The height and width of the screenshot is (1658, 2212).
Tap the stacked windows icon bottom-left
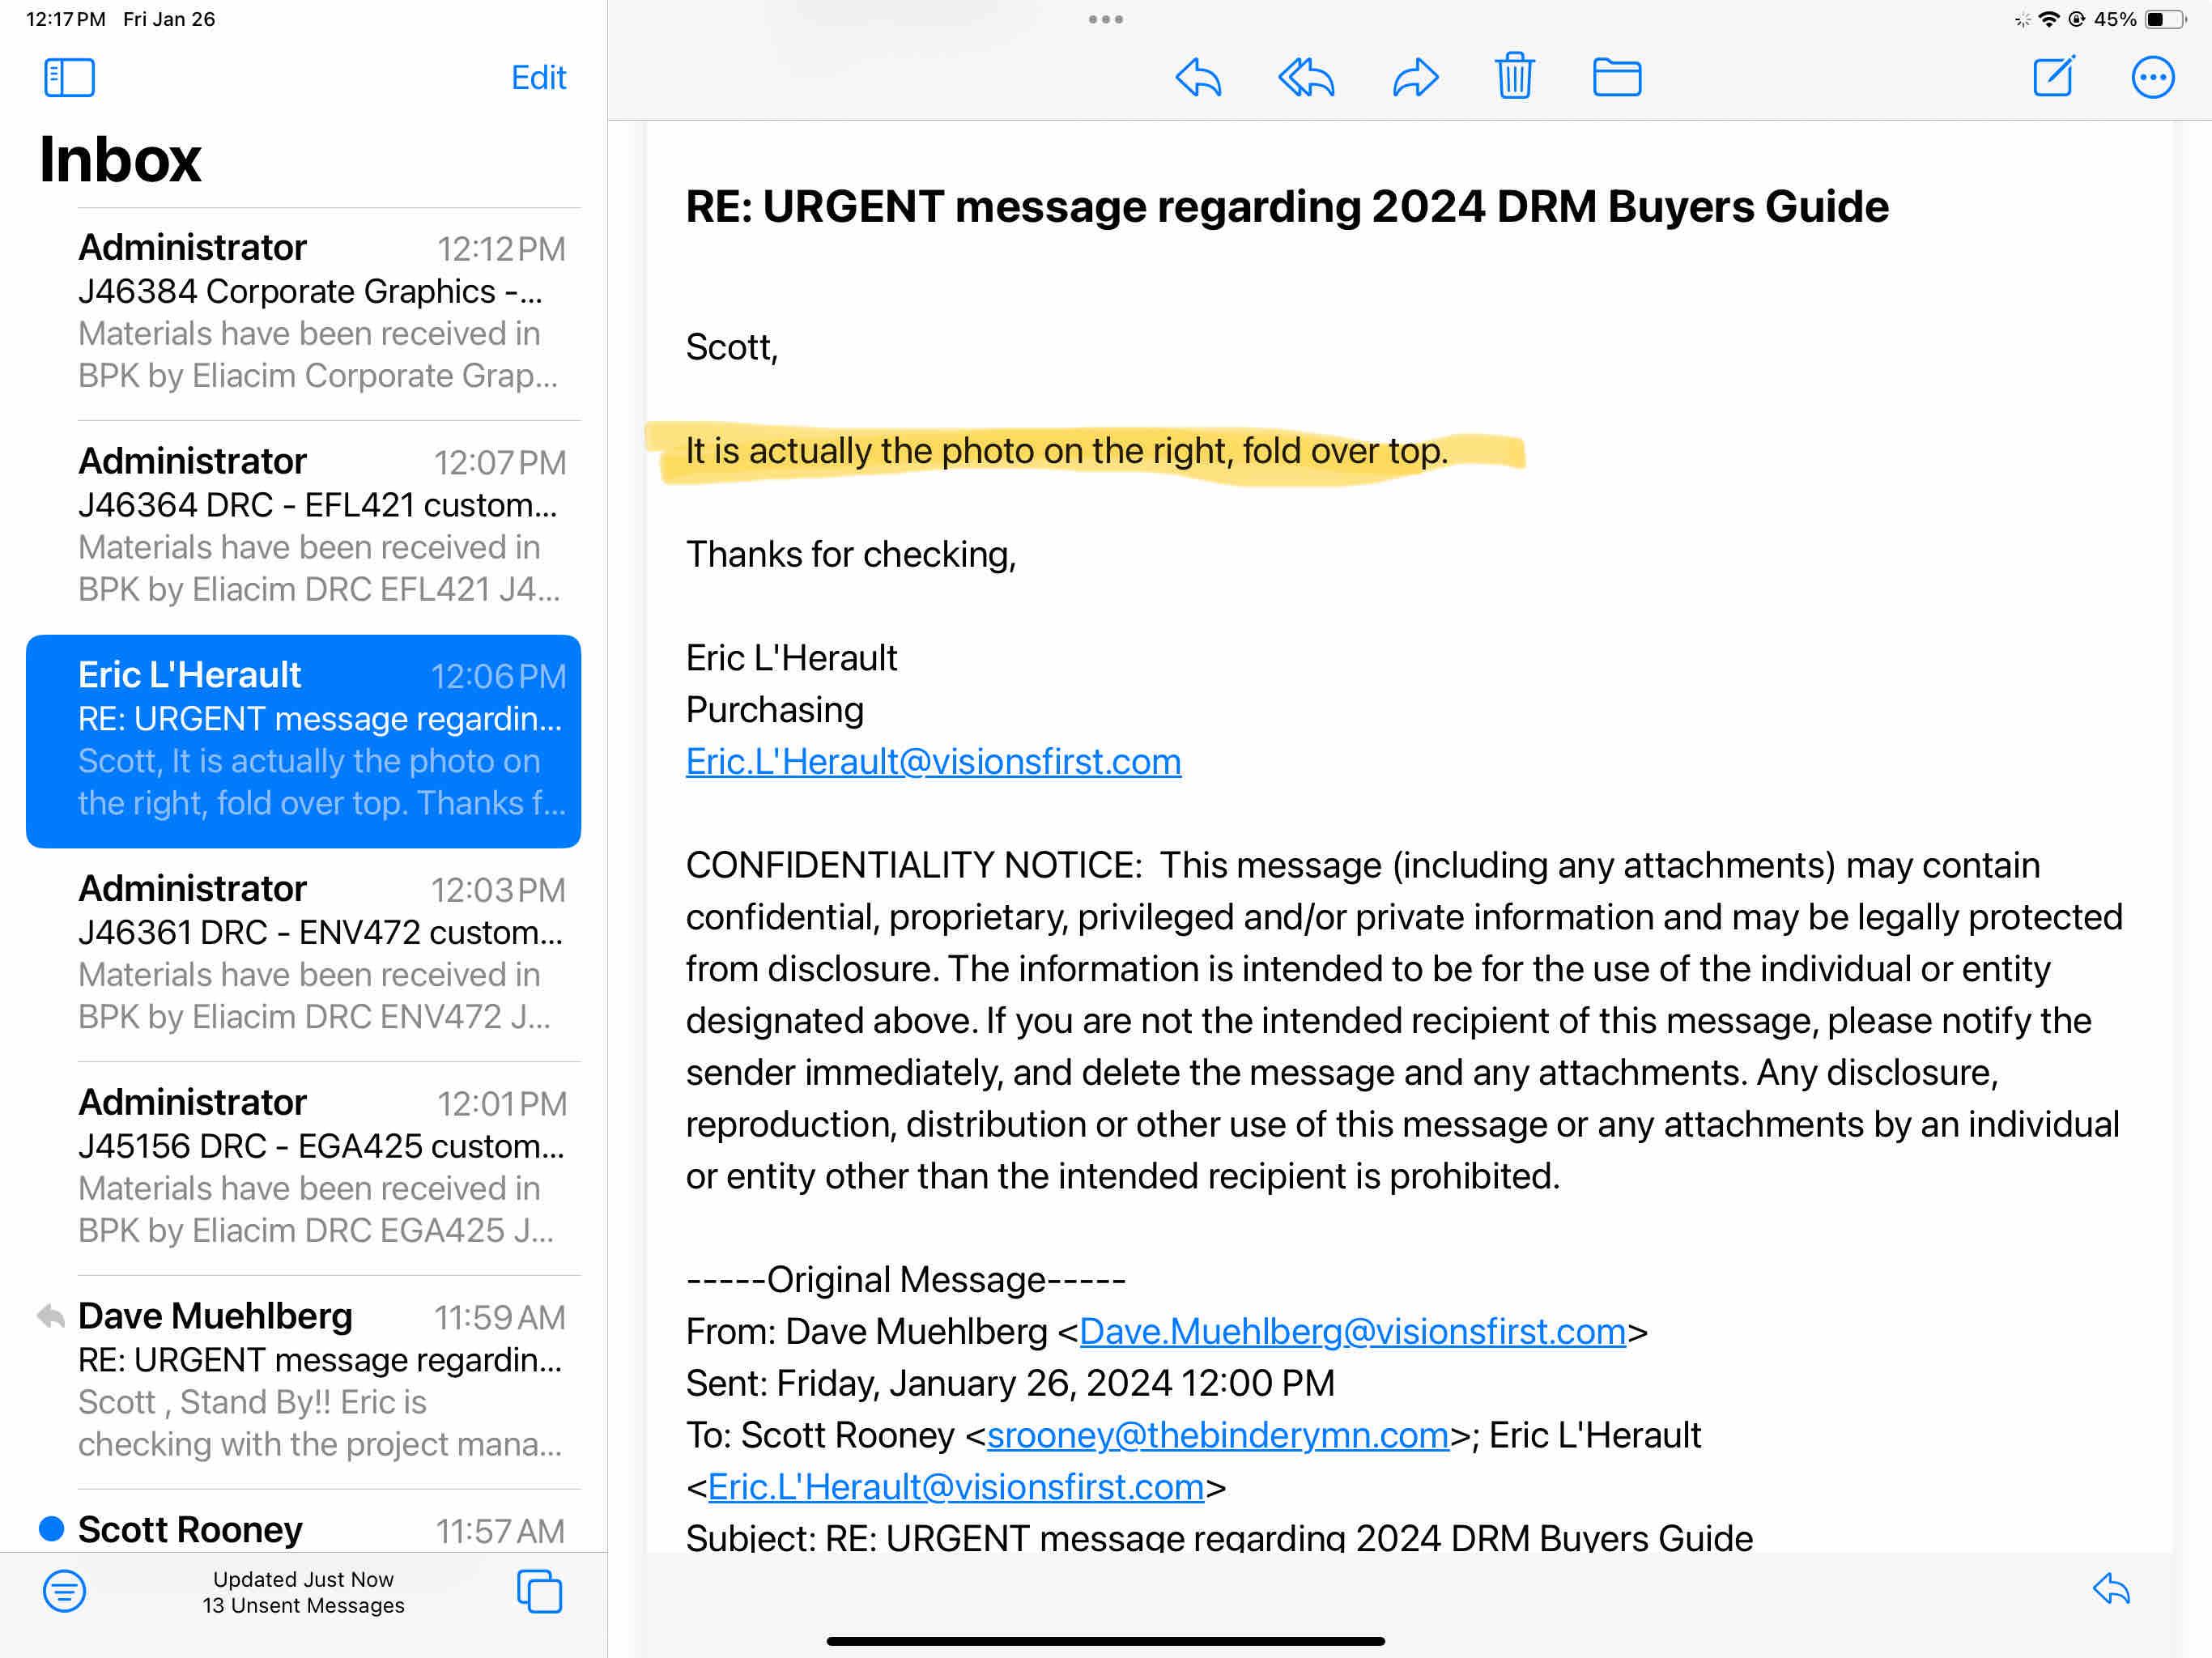pos(539,1590)
